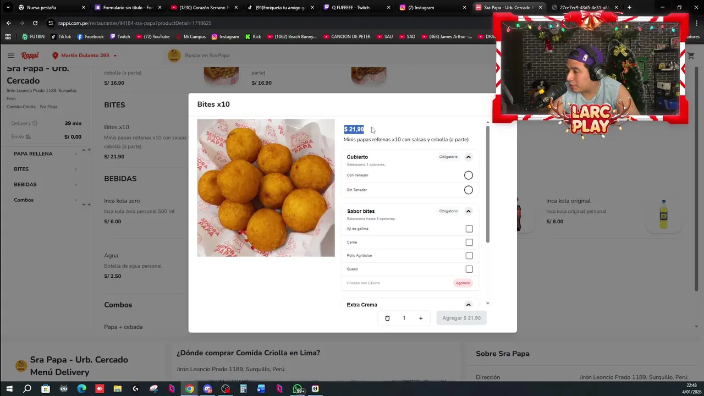Expand PAPA RELLENA category in sidebar
Image resolution: width=704 pixels, height=396 pixels.
click(x=45, y=153)
